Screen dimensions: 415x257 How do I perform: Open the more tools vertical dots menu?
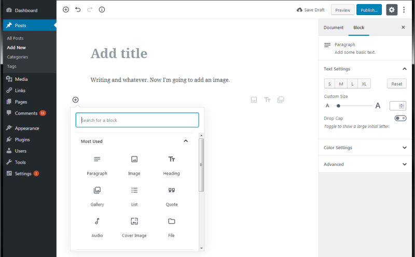click(404, 10)
